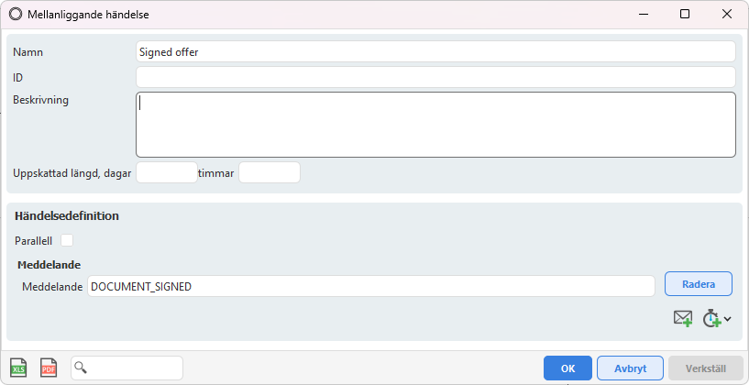Focus the empty ID input field
Screen dimensions: 749x385
[435, 77]
